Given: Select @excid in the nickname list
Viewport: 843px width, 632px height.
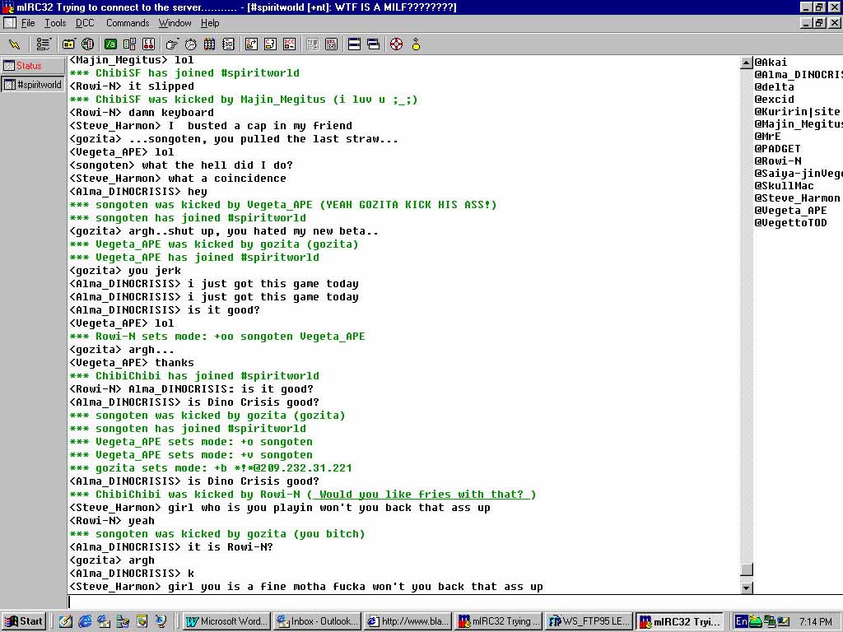Looking at the screenshot, I should pyautogui.click(x=774, y=100).
